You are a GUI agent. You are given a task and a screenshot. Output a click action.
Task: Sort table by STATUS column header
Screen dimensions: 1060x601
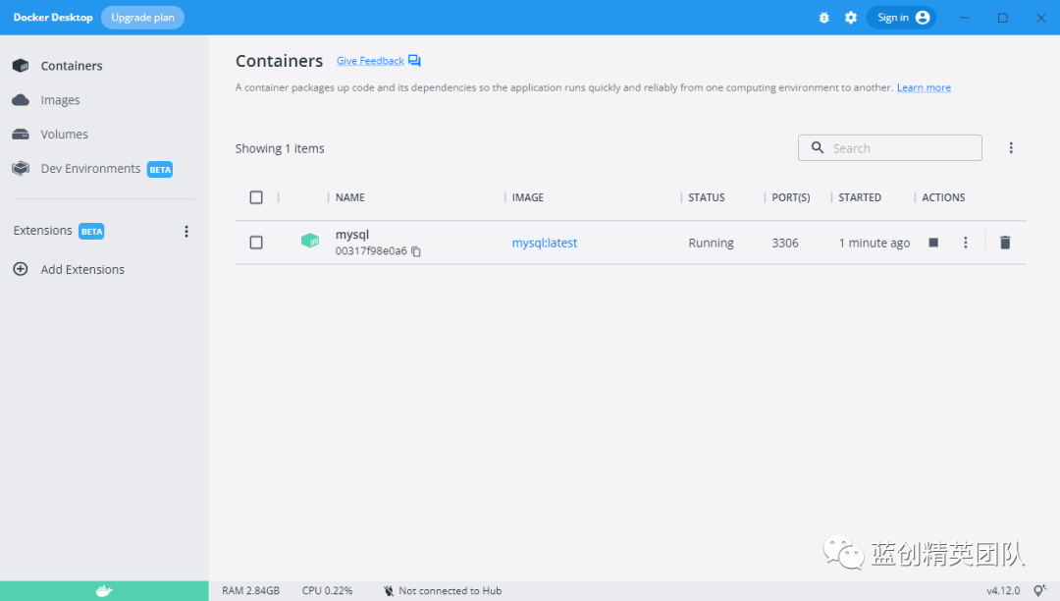click(707, 197)
